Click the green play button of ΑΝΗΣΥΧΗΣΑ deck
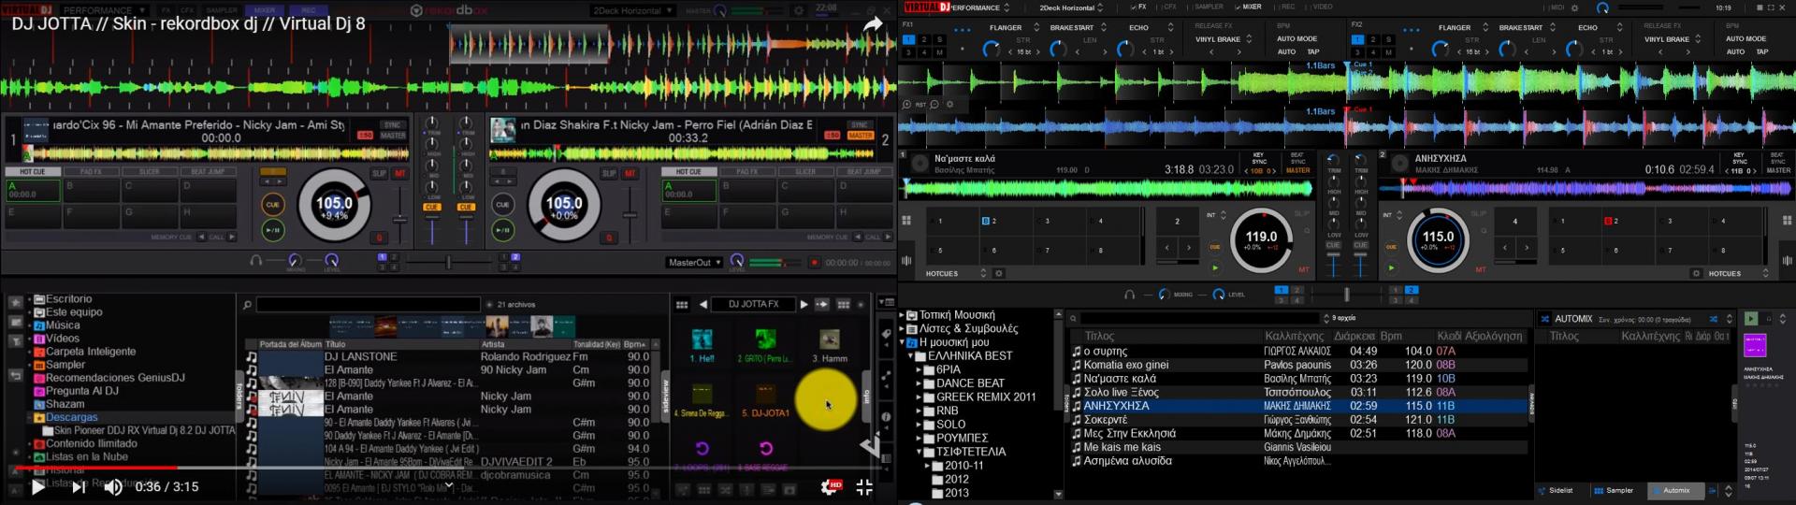 pos(1391,268)
